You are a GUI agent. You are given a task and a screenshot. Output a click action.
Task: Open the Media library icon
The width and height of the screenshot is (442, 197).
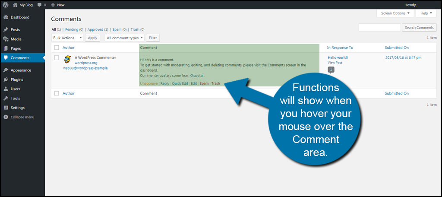coord(5,39)
